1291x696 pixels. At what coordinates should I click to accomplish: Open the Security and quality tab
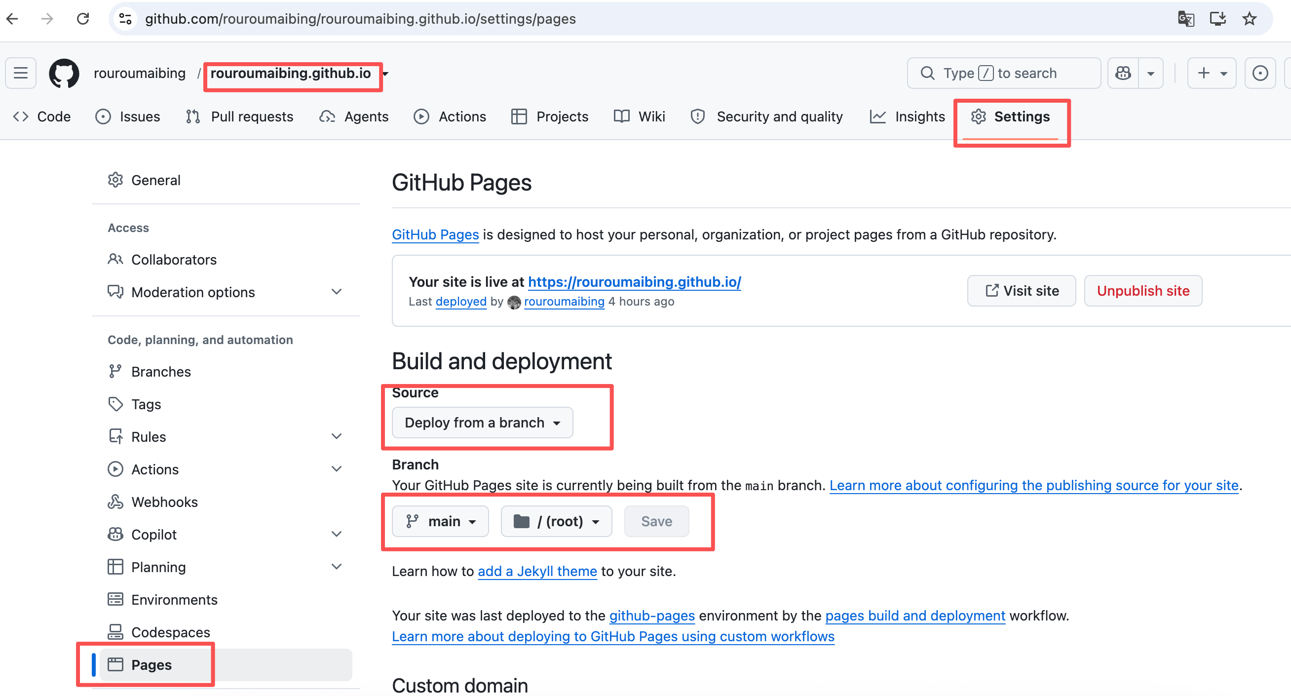click(767, 116)
